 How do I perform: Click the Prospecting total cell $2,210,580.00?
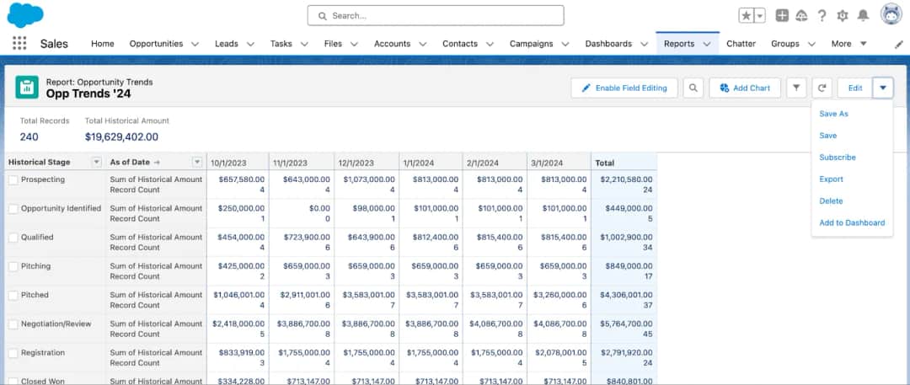tap(626, 179)
